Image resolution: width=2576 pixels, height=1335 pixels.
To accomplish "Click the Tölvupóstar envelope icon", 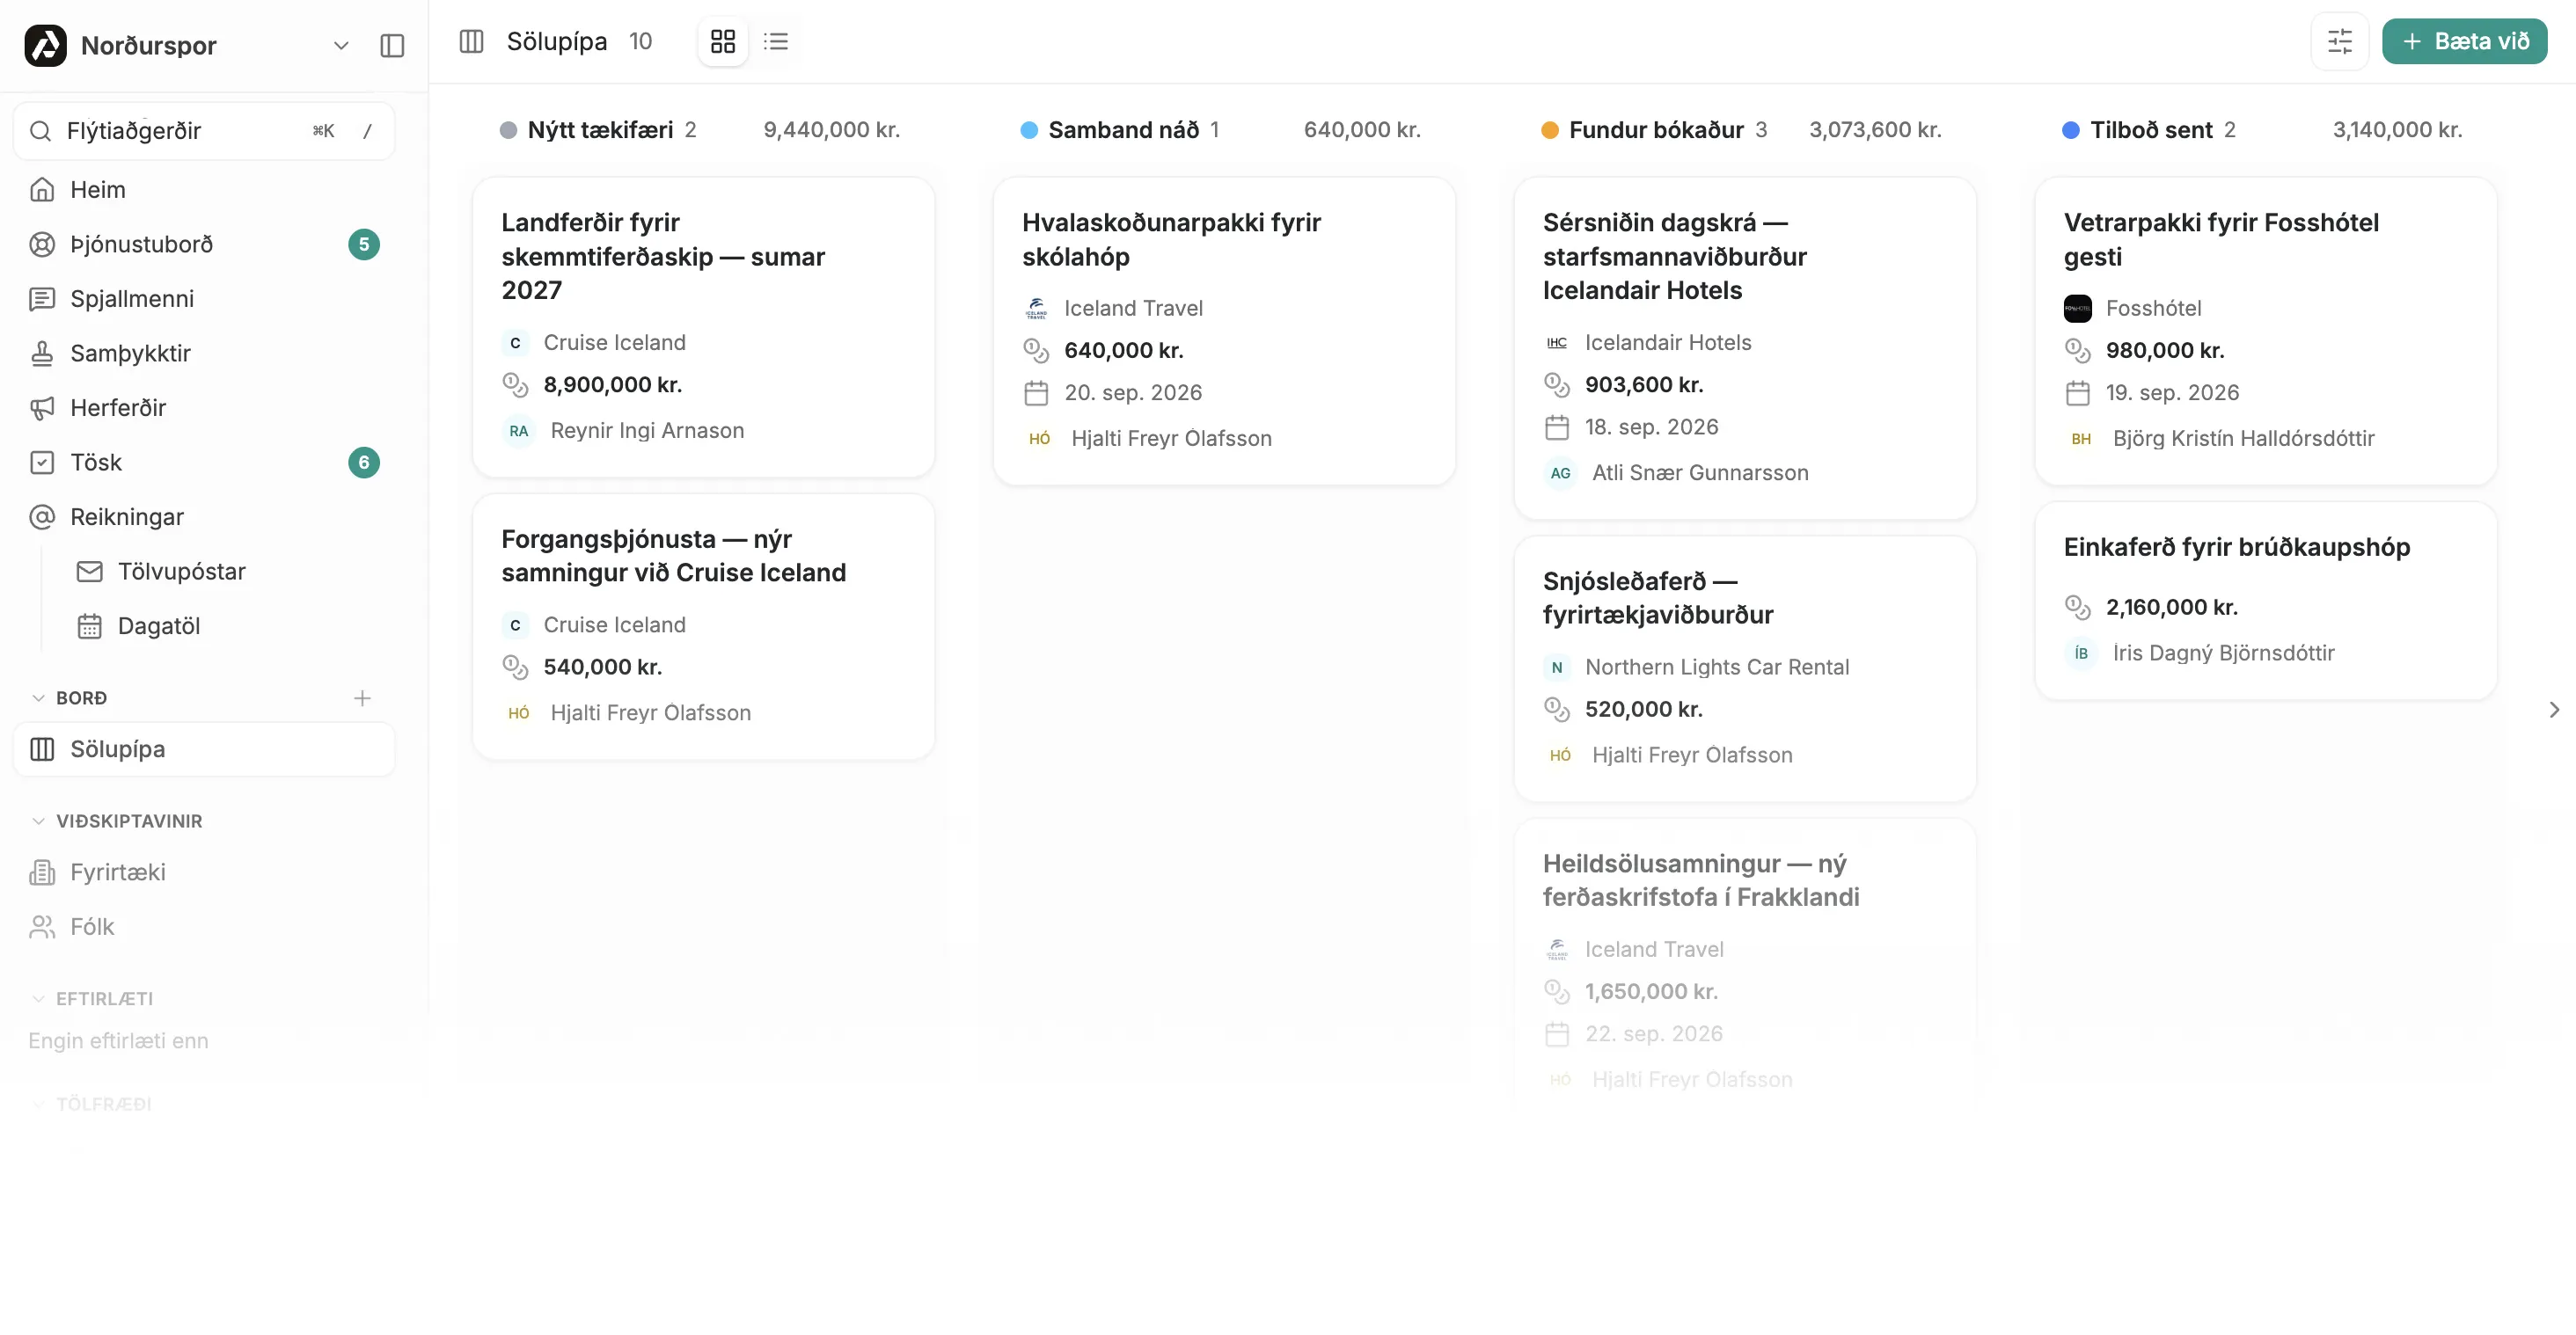I will [x=90, y=572].
